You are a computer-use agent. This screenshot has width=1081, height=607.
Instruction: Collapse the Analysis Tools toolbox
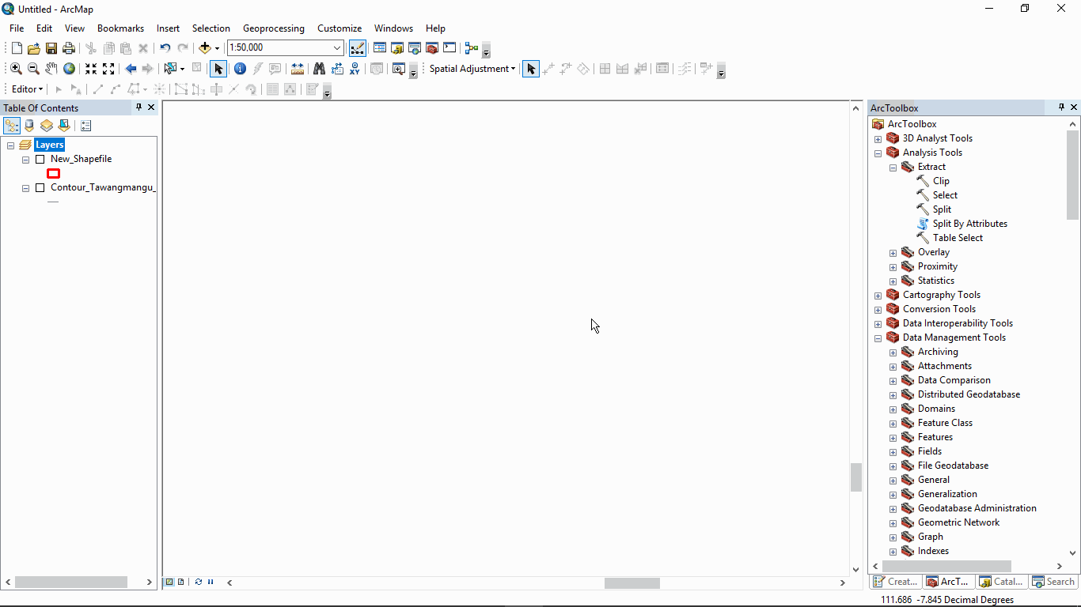pos(878,153)
